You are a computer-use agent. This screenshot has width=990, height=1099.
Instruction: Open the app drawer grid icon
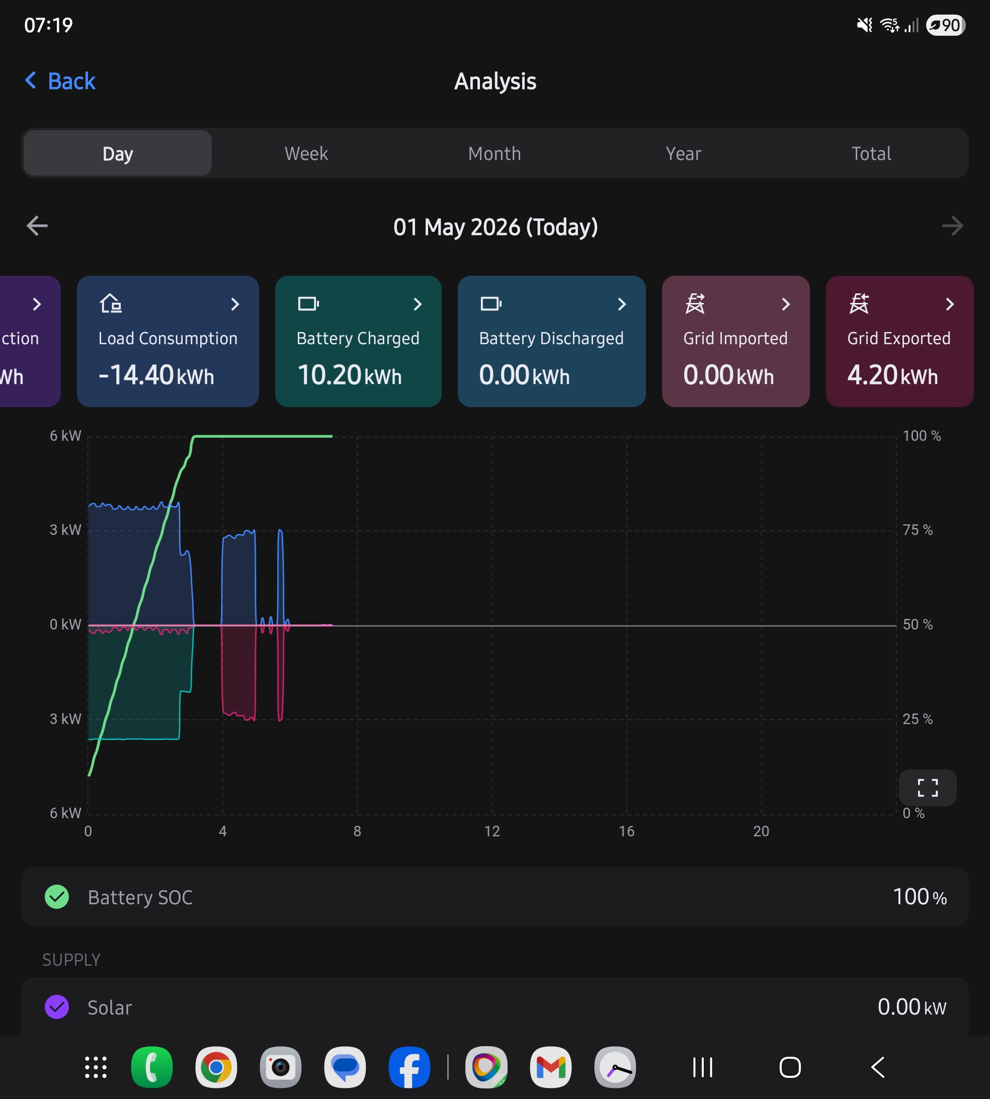click(x=96, y=1067)
